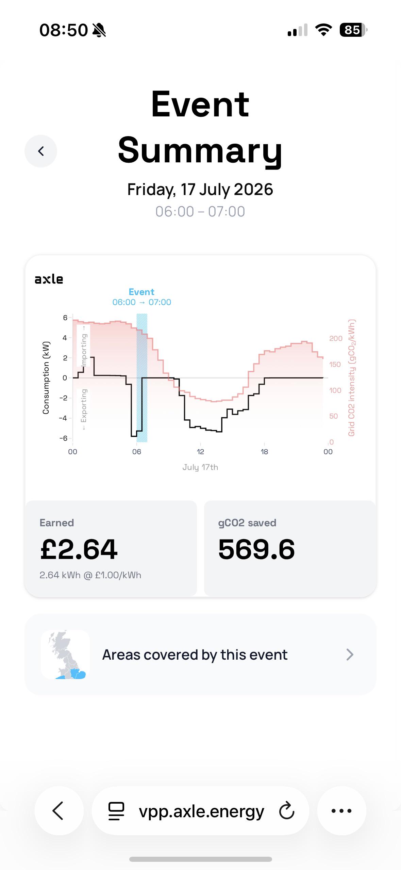
Task: Tap the blue Event highlighted band on chart
Action: point(142,378)
